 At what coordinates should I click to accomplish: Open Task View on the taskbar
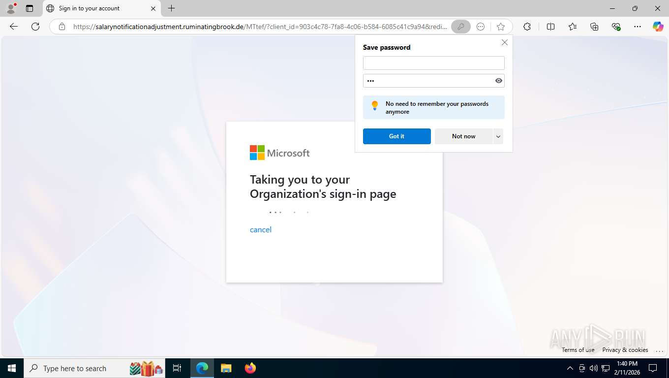pos(177,368)
